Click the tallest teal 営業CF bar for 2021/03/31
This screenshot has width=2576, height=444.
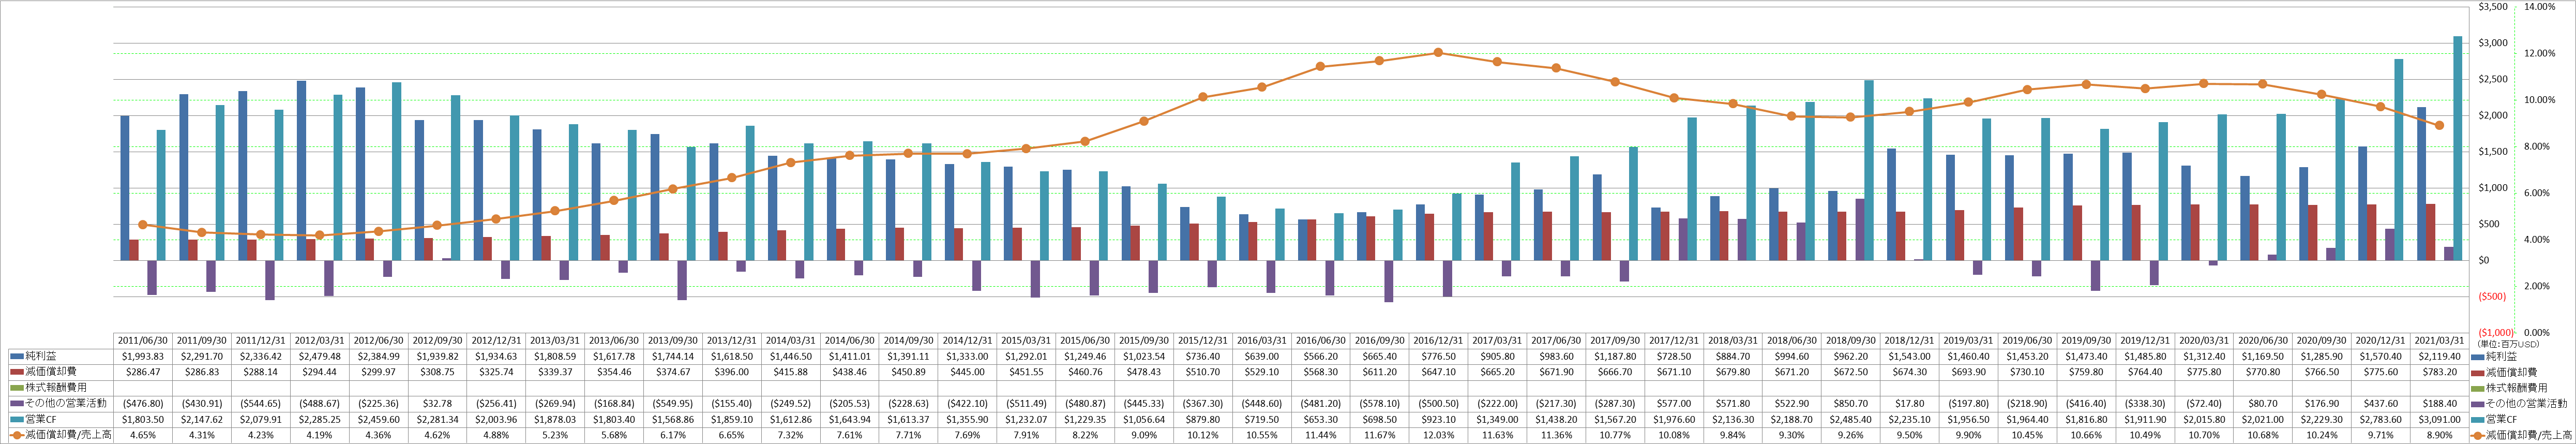2457,148
